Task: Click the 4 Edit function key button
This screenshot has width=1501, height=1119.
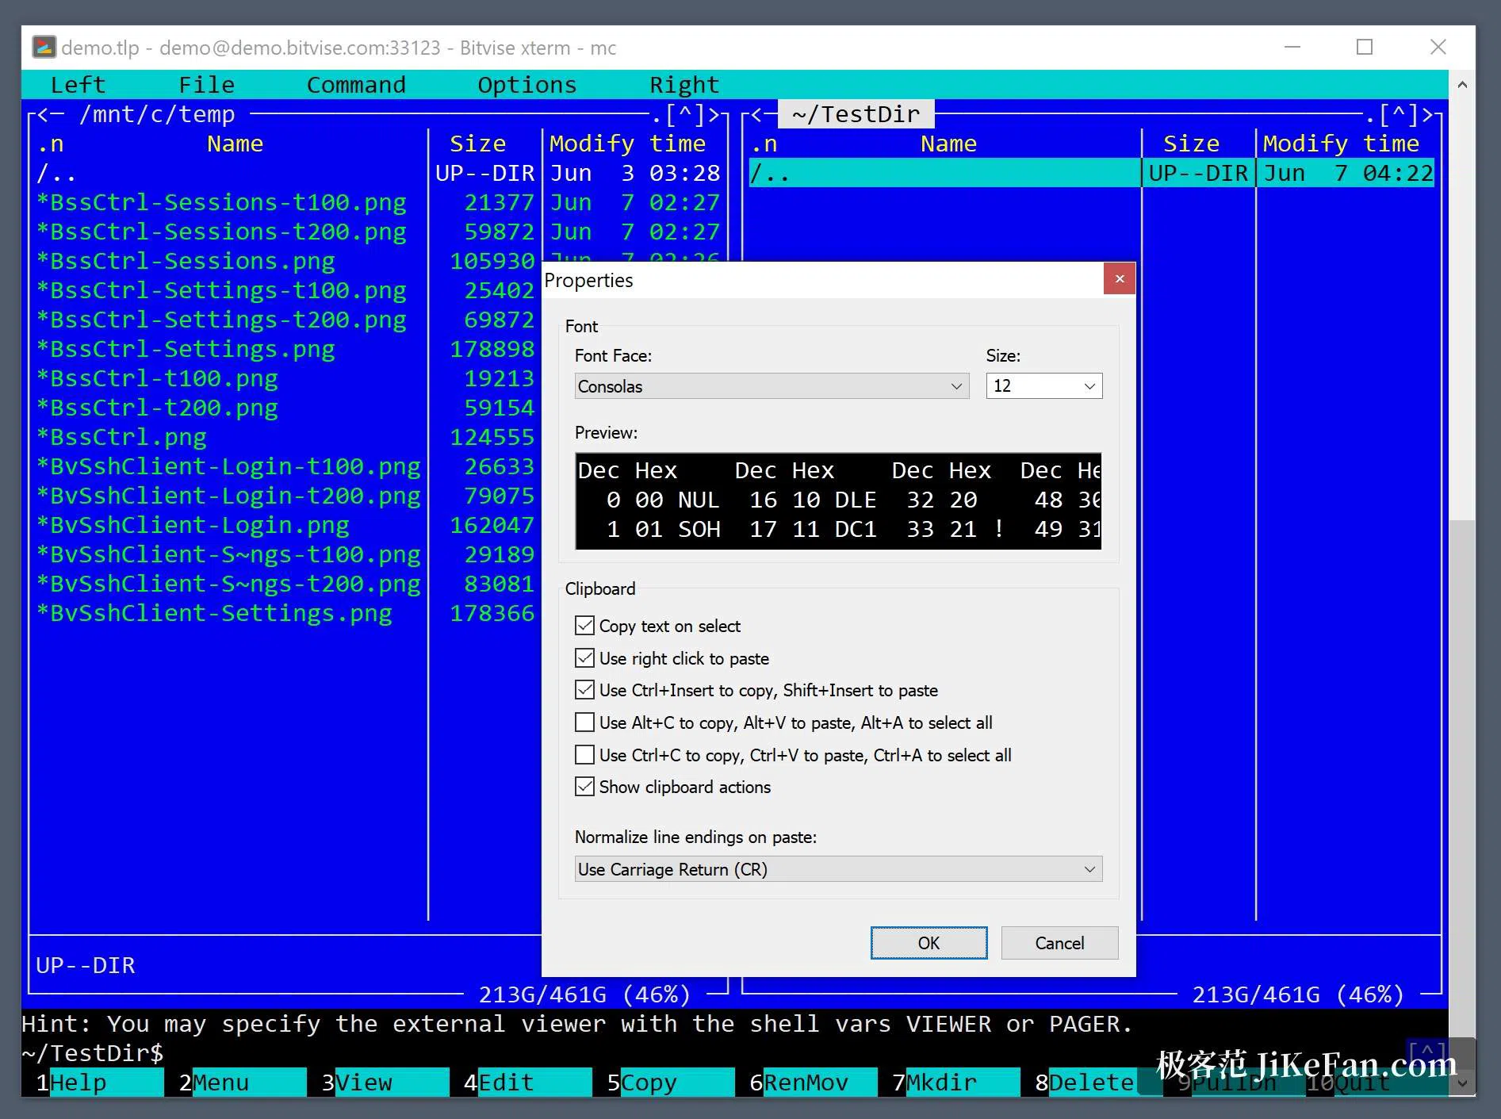Action: click(527, 1083)
